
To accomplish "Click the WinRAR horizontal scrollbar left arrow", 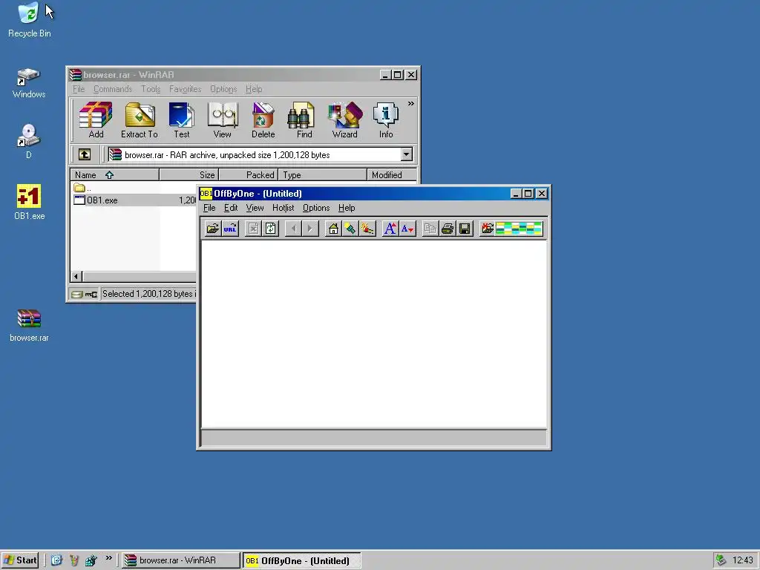I will (x=76, y=276).
